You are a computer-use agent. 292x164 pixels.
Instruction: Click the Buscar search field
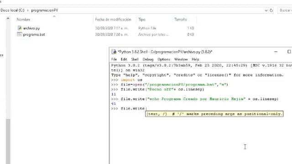285,10
